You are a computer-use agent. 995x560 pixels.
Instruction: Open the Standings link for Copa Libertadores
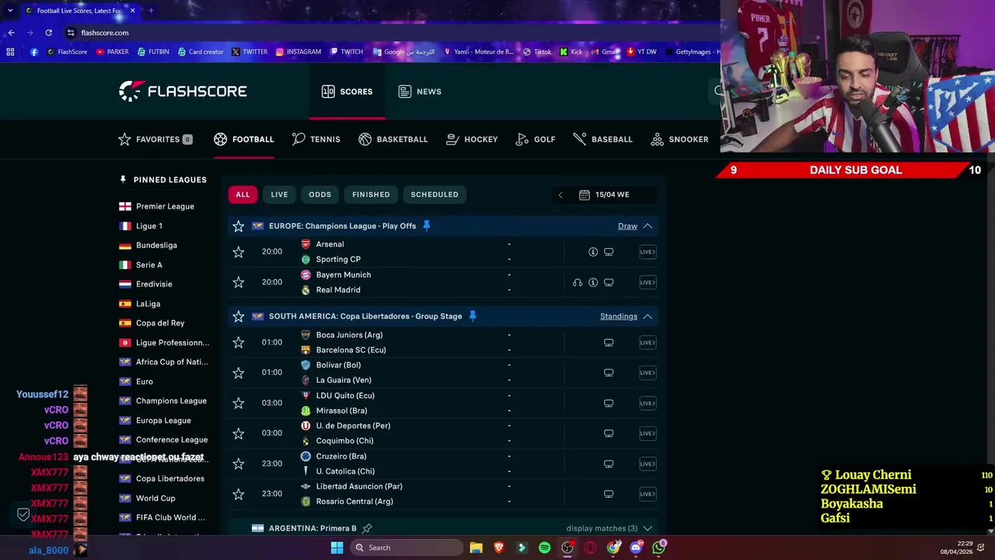click(x=619, y=317)
